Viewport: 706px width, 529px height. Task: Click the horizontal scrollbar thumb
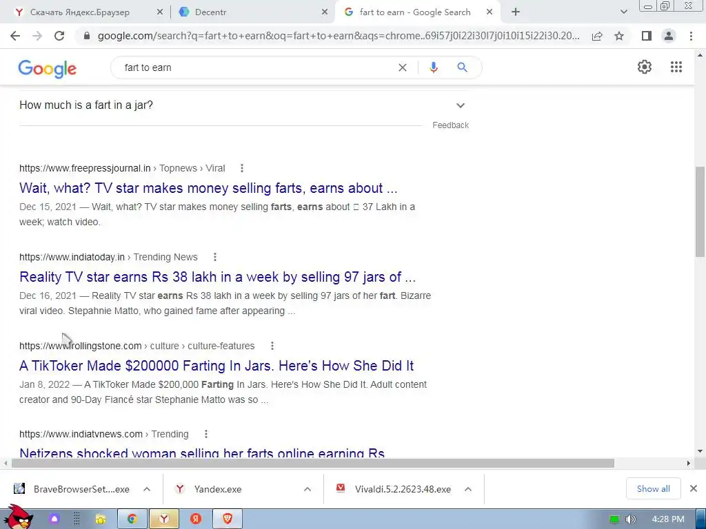point(313,464)
